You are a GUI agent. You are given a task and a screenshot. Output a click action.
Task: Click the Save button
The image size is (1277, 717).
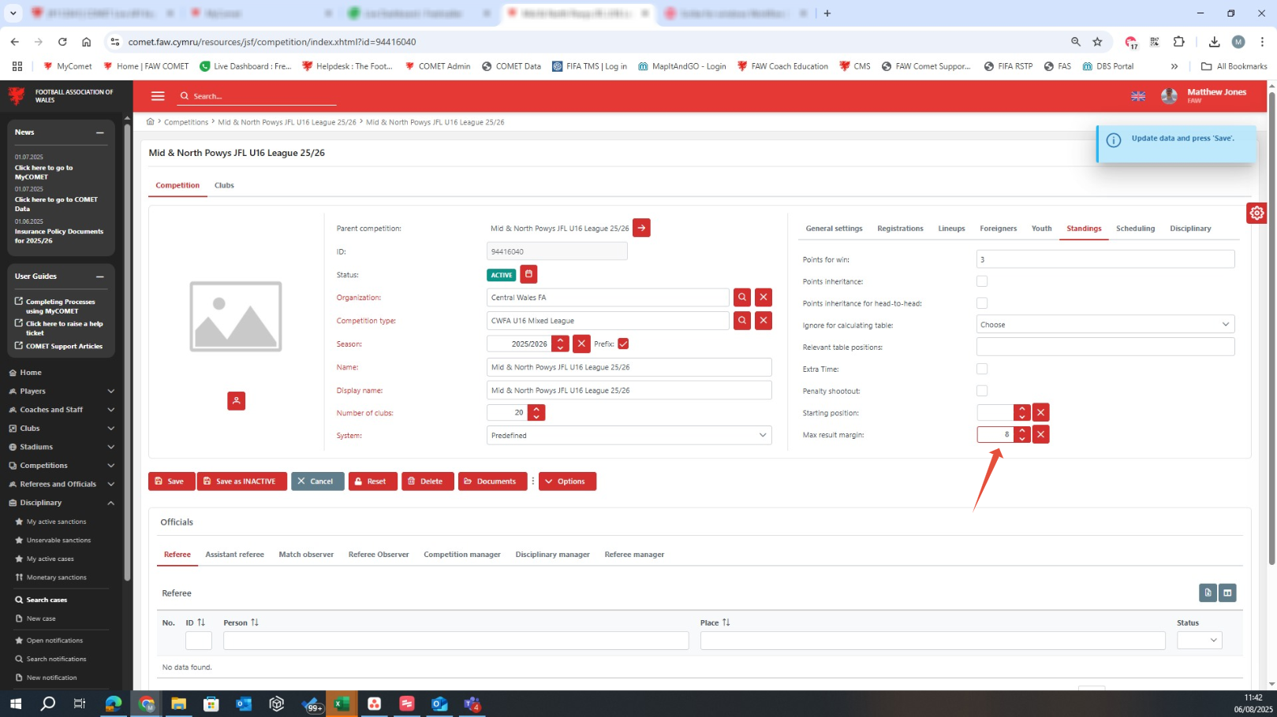coord(172,481)
